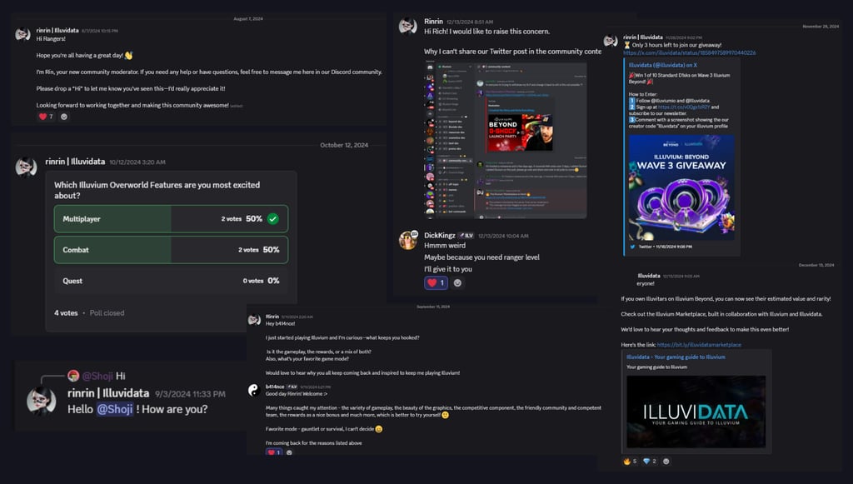This screenshot has width=853, height=484.
Task: Select the Multiplayer poll option
Action: (171, 218)
